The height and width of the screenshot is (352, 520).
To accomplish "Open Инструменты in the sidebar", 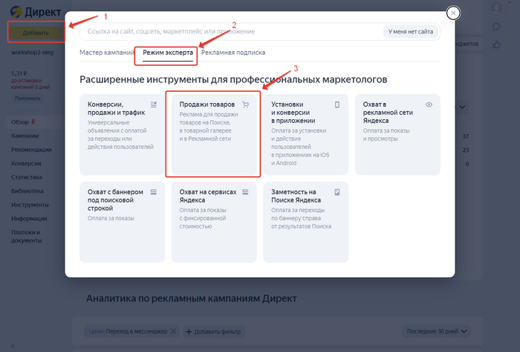I will click(x=30, y=205).
